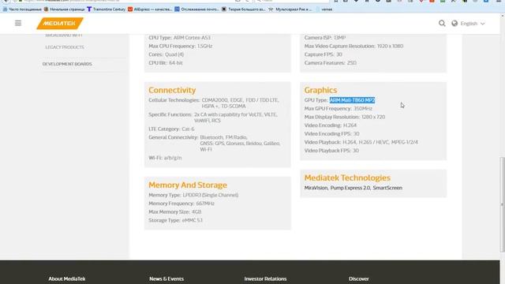Click the Camera ISP 13MP line

pos(325,38)
